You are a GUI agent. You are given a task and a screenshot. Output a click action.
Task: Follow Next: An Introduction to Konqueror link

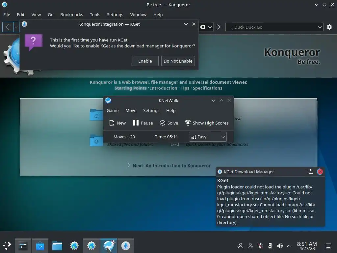171,166
